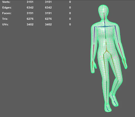
Task: Click the second 3151 Verts value
Action: [x=48, y=2]
